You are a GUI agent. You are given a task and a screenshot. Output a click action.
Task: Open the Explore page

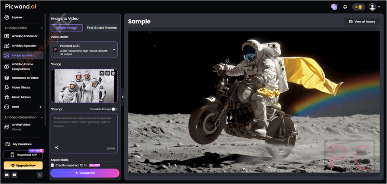click(x=14, y=17)
